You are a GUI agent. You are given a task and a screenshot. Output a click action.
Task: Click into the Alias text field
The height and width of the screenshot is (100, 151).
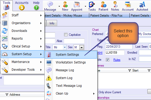pos(74,41)
